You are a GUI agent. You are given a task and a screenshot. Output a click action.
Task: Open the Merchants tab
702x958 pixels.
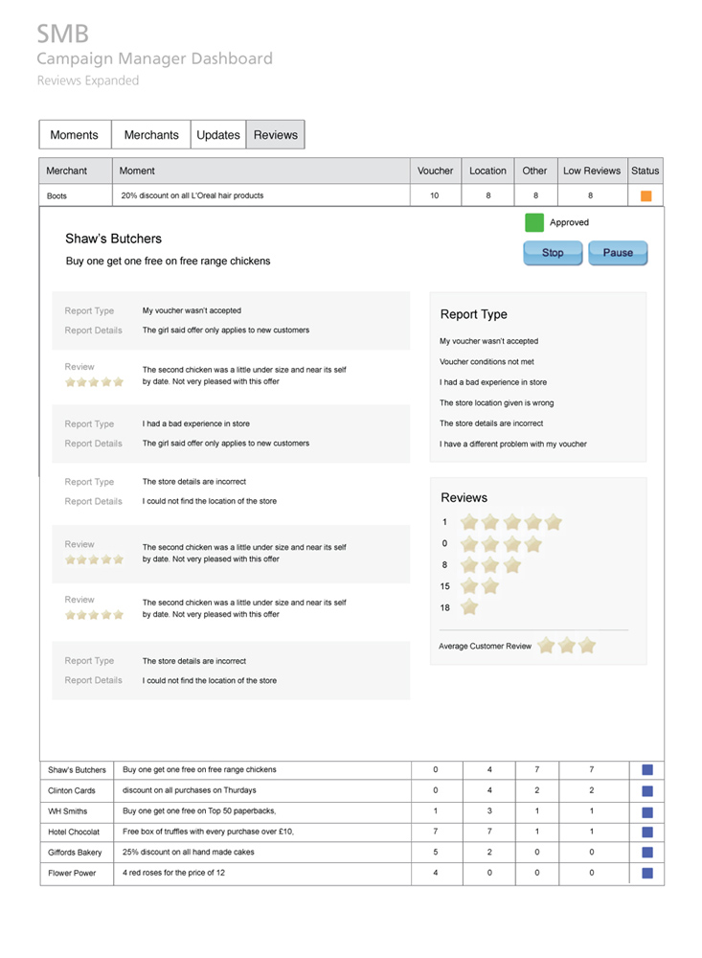tap(151, 135)
